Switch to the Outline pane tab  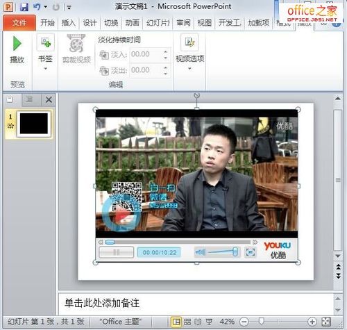29,100
